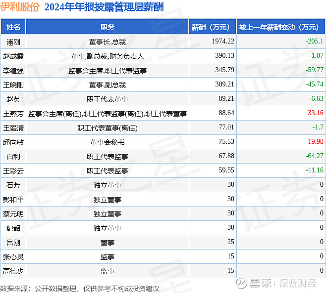Click the red change value 33.16
The height and width of the screenshot is (293, 326).
[316, 113]
